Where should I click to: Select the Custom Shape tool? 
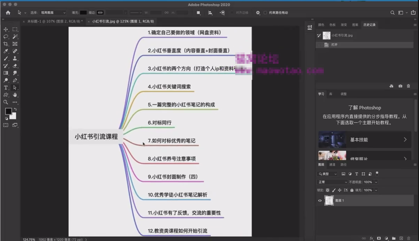tap(6, 95)
